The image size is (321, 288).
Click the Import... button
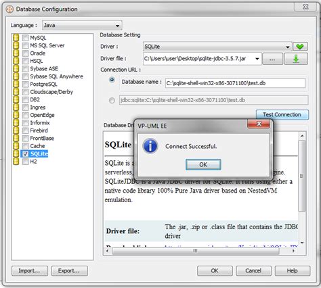30,270
